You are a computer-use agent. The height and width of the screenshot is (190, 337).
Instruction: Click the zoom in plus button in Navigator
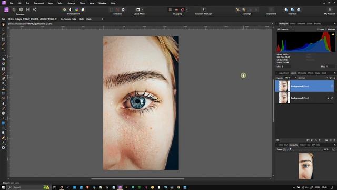(334, 149)
